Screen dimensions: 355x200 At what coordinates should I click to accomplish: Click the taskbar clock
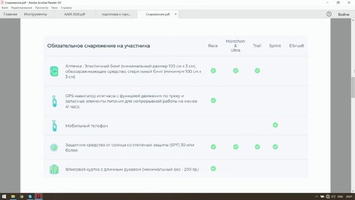[349, 197]
